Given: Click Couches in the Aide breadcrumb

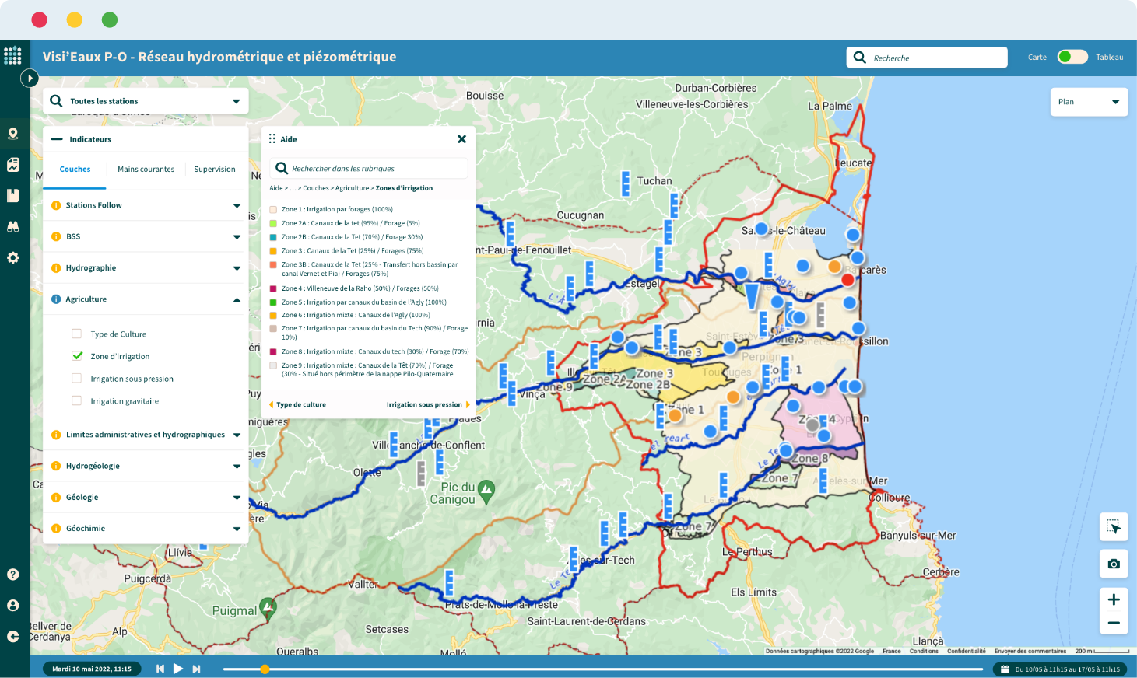Looking at the screenshot, I should (x=316, y=188).
